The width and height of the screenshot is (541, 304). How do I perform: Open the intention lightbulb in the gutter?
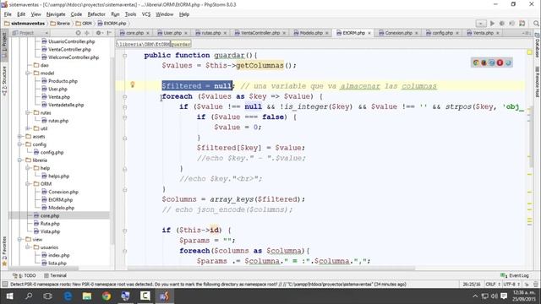point(132,84)
